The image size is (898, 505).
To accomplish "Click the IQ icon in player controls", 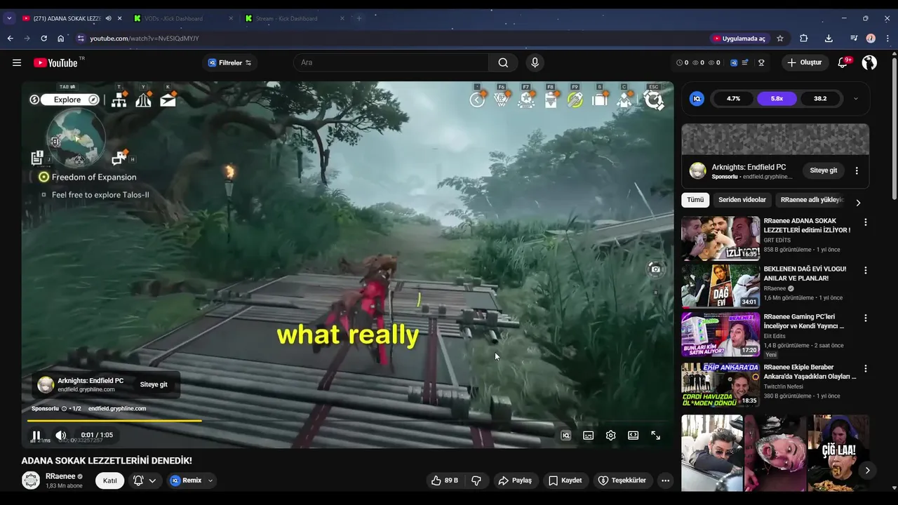I will (566, 436).
